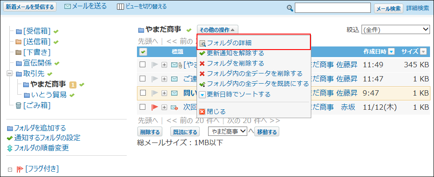Expand the フラグ付き section
Screen dimensions: 434x177
pos(10,169)
